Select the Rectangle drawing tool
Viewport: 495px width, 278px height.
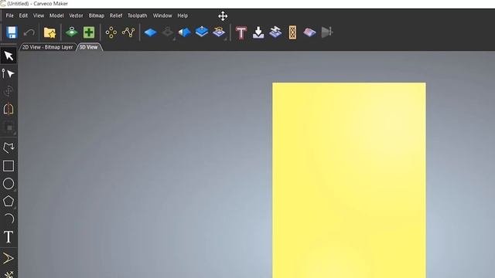(9, 166)
